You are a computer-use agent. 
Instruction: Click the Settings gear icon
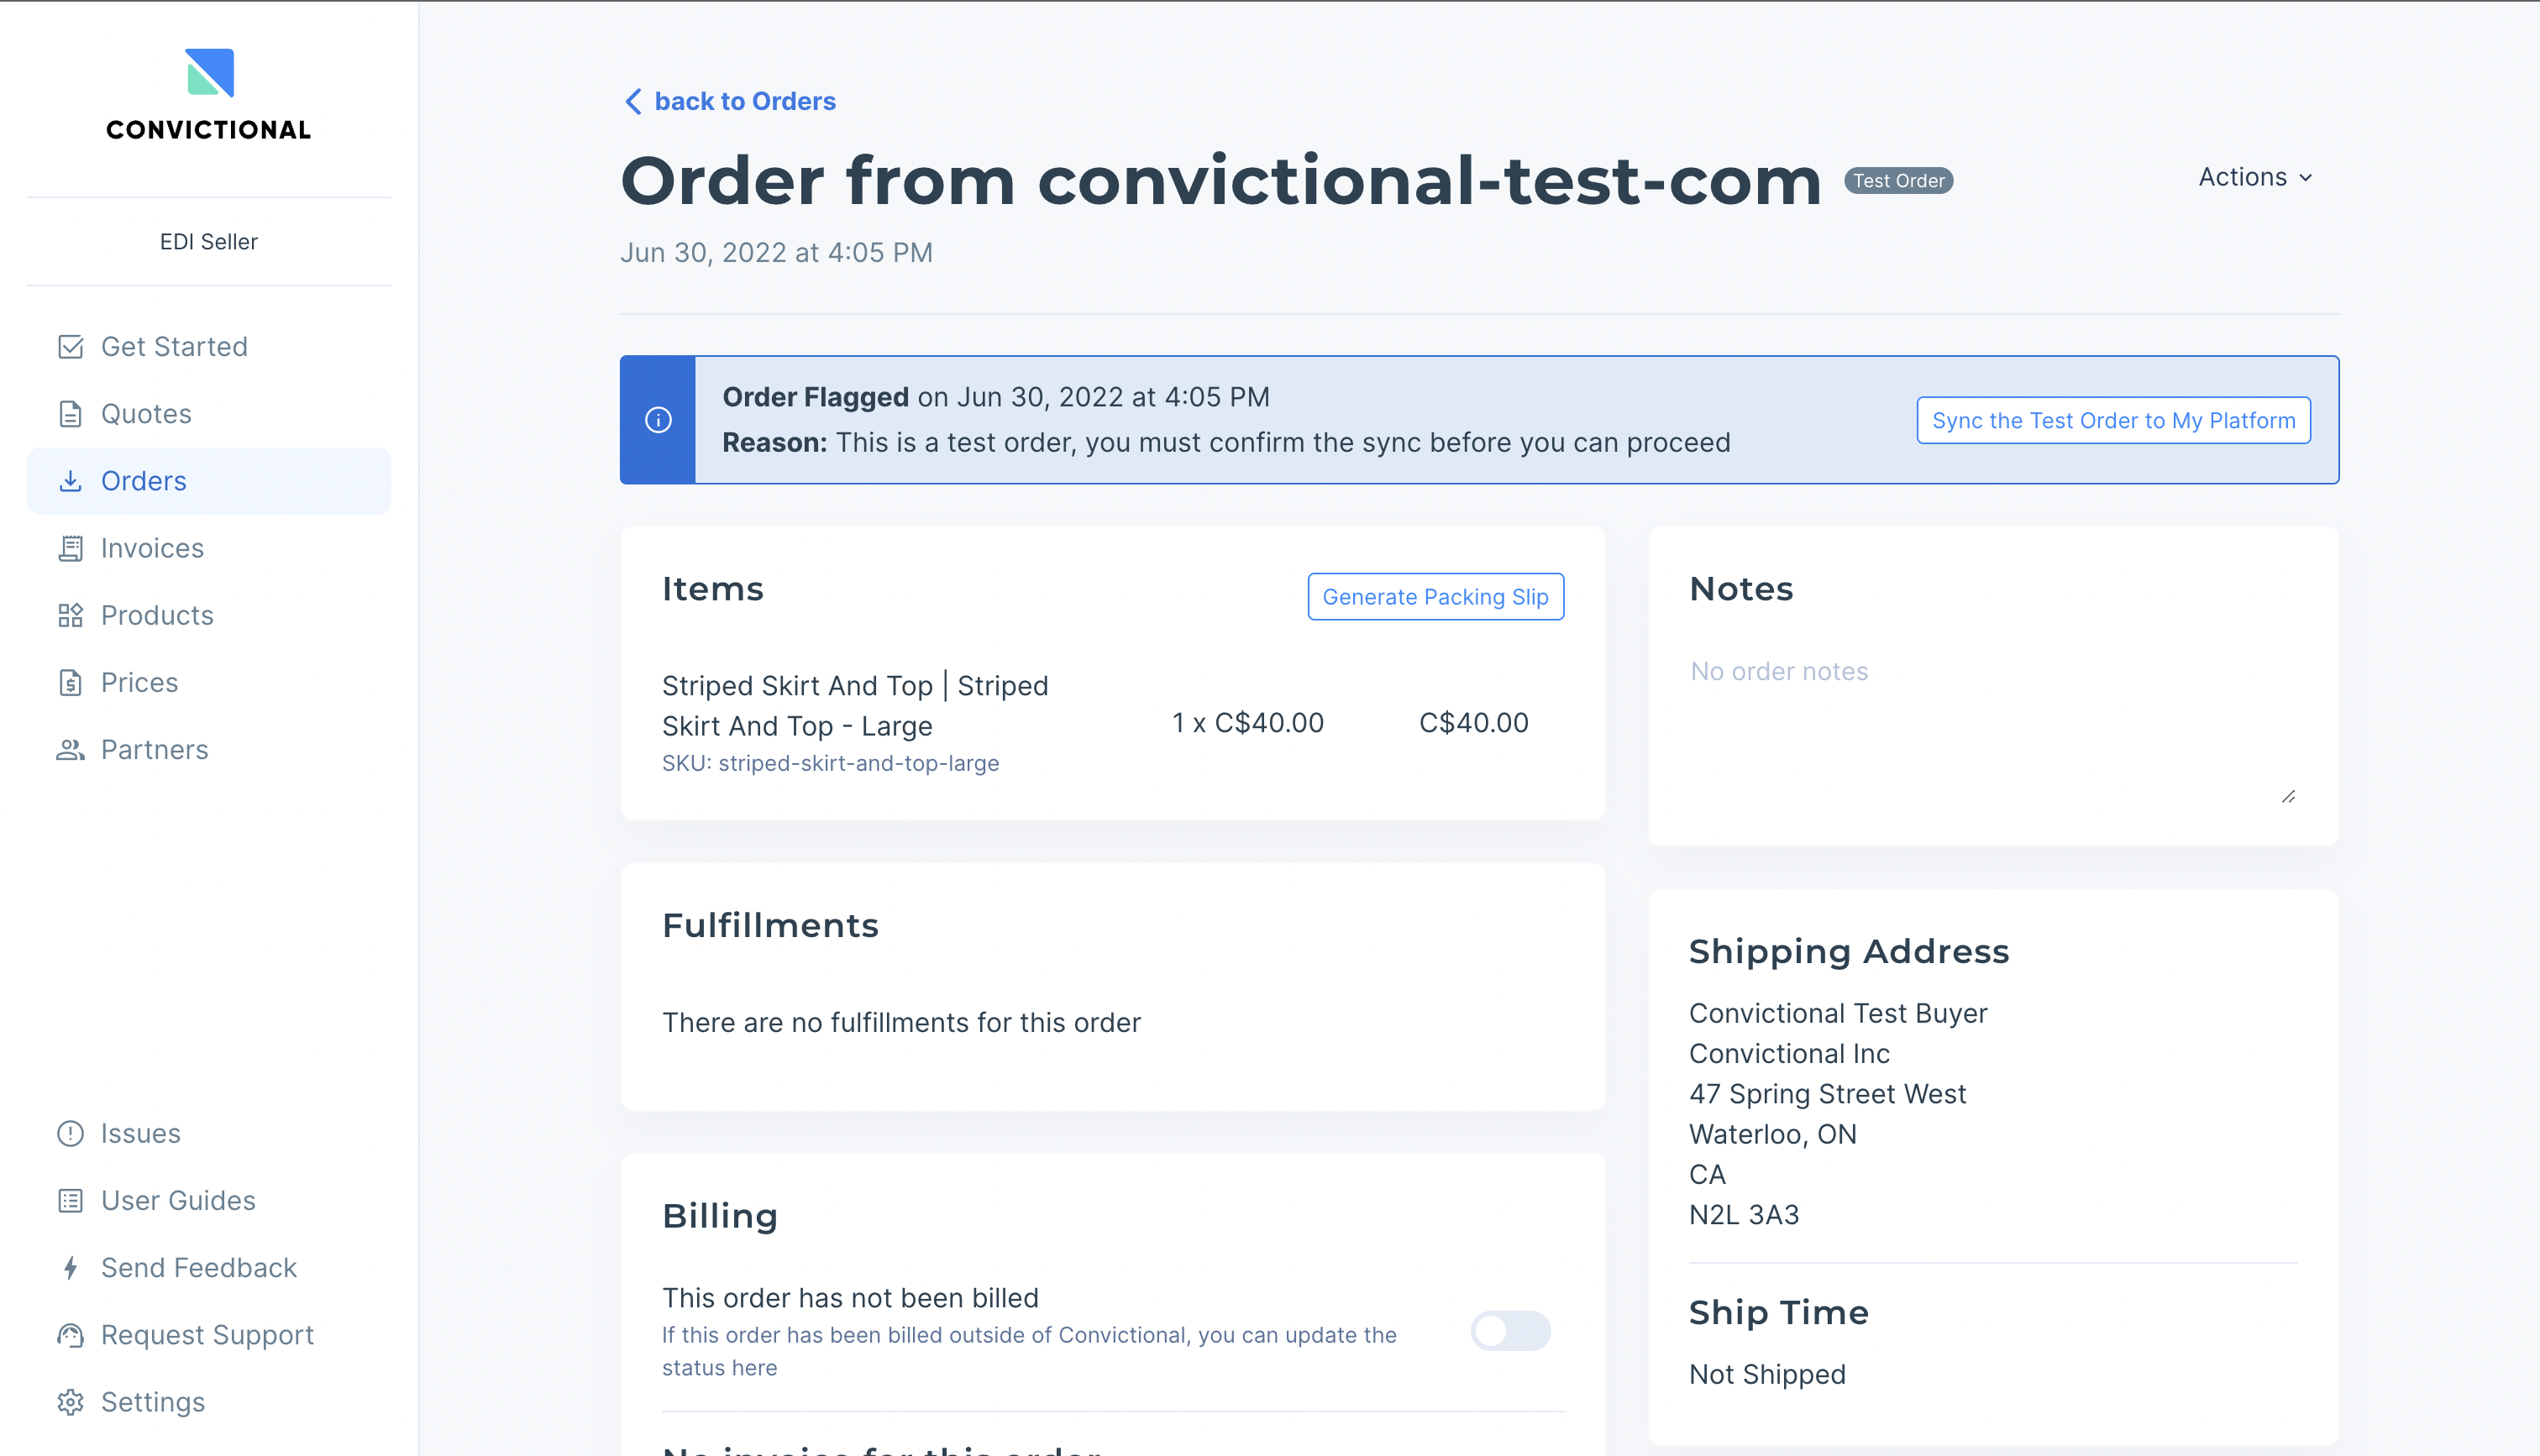click(x=70, y=1402)
